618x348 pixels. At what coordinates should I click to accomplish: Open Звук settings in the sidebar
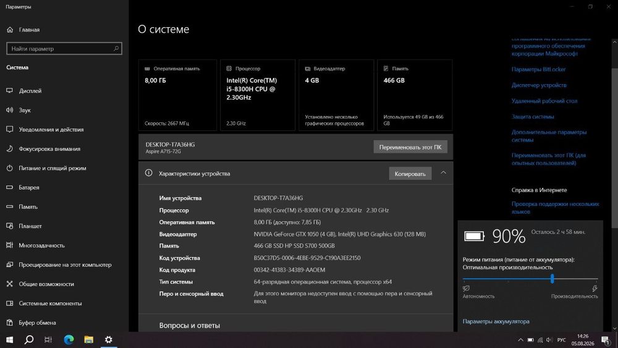coord(25,110)
